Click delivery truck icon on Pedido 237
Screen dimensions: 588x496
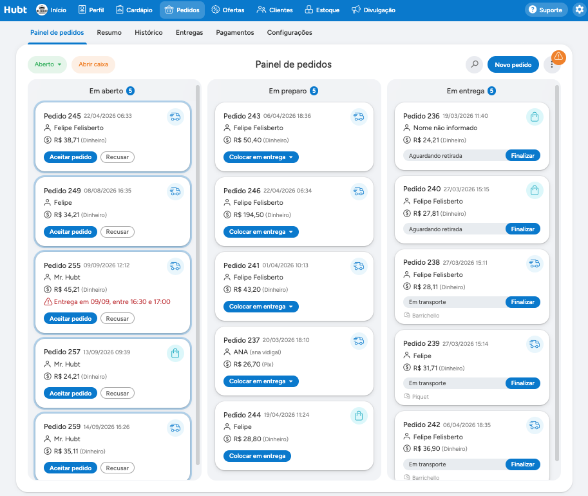click(359, 341)
